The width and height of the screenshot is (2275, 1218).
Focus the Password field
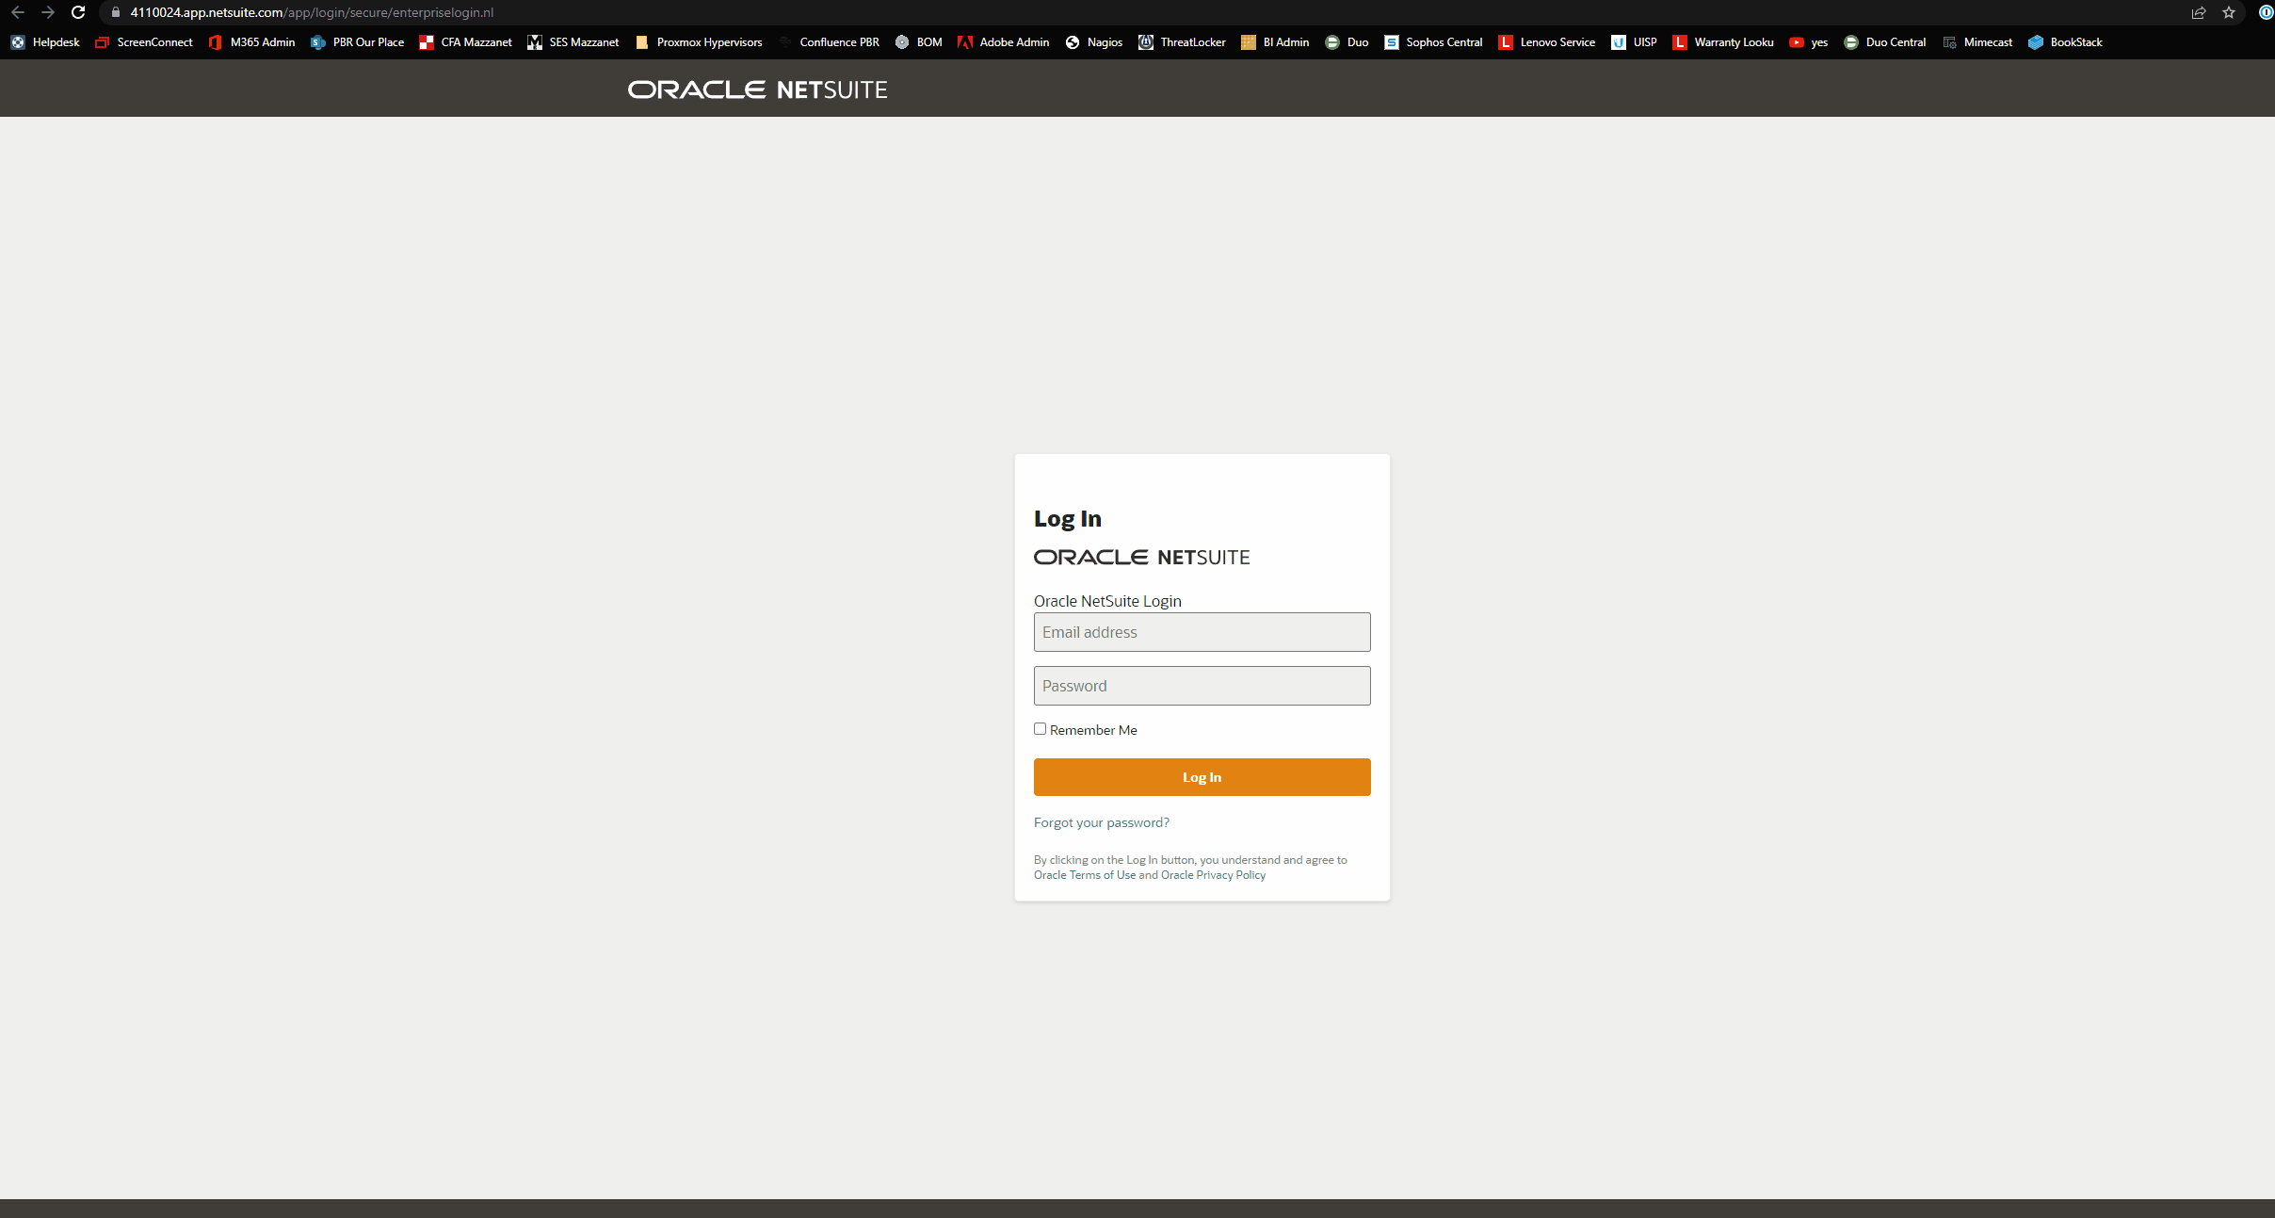click(x=1202, y=686)
